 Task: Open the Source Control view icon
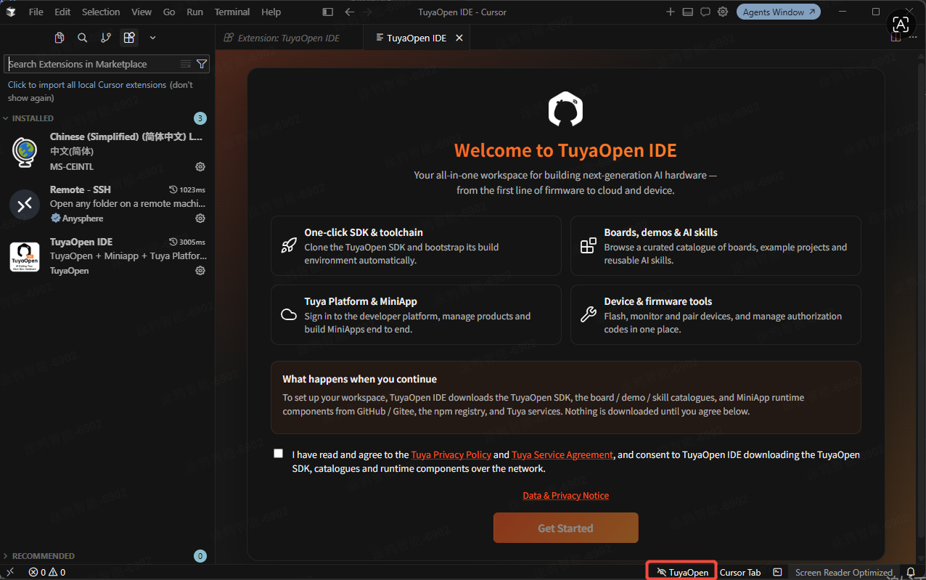[x=106, y=38]
